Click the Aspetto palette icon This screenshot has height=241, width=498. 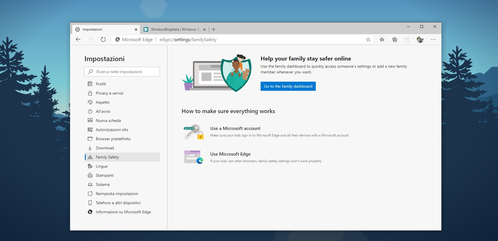(x=90, y=102)
